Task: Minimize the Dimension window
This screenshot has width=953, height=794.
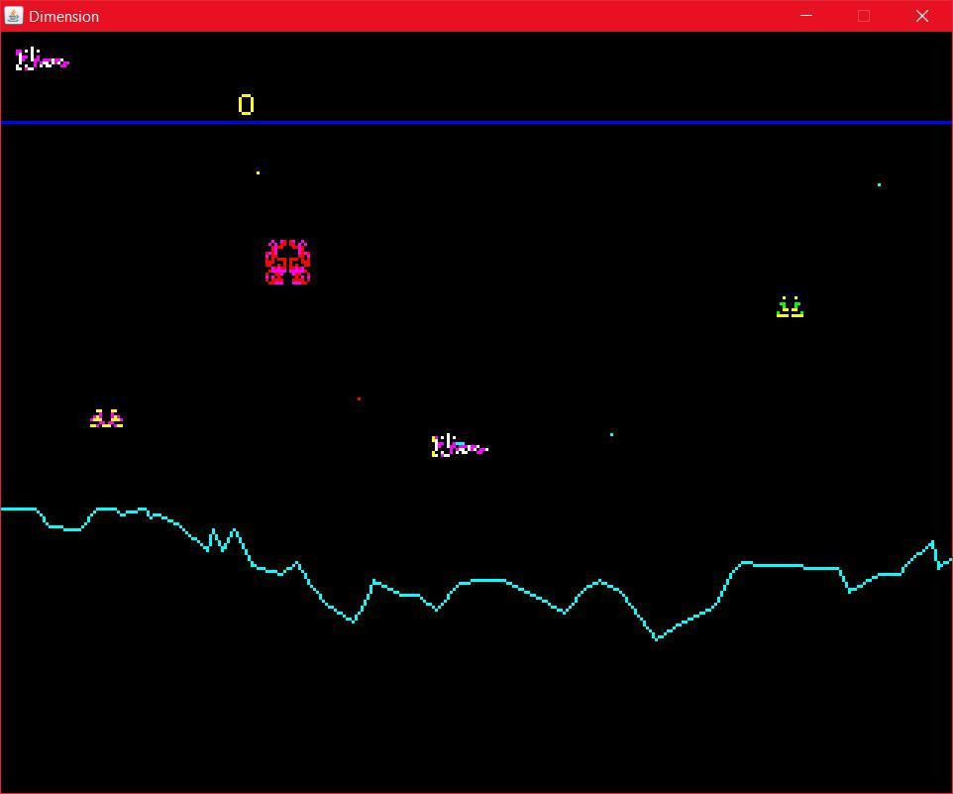Action: click(x=806, y=16)
